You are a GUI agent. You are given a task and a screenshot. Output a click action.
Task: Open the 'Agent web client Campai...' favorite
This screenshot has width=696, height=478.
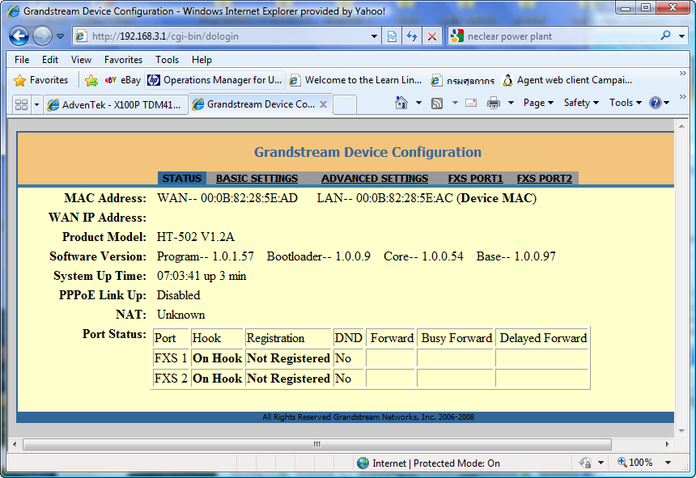pyautogui.click(x=567, y=80)
